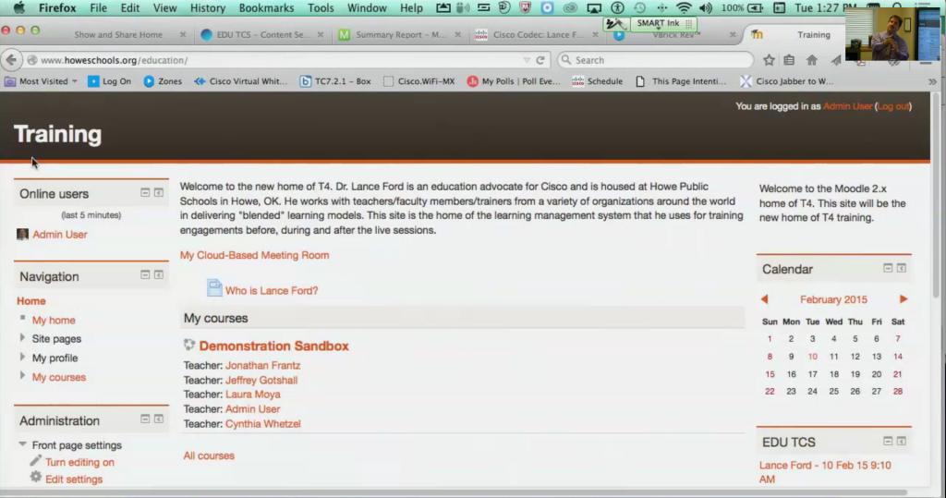Collapse the Calendar block with minus icon
Image resolution: width=946 pixels, height=498 pixels.
click(x=888, y=269)
